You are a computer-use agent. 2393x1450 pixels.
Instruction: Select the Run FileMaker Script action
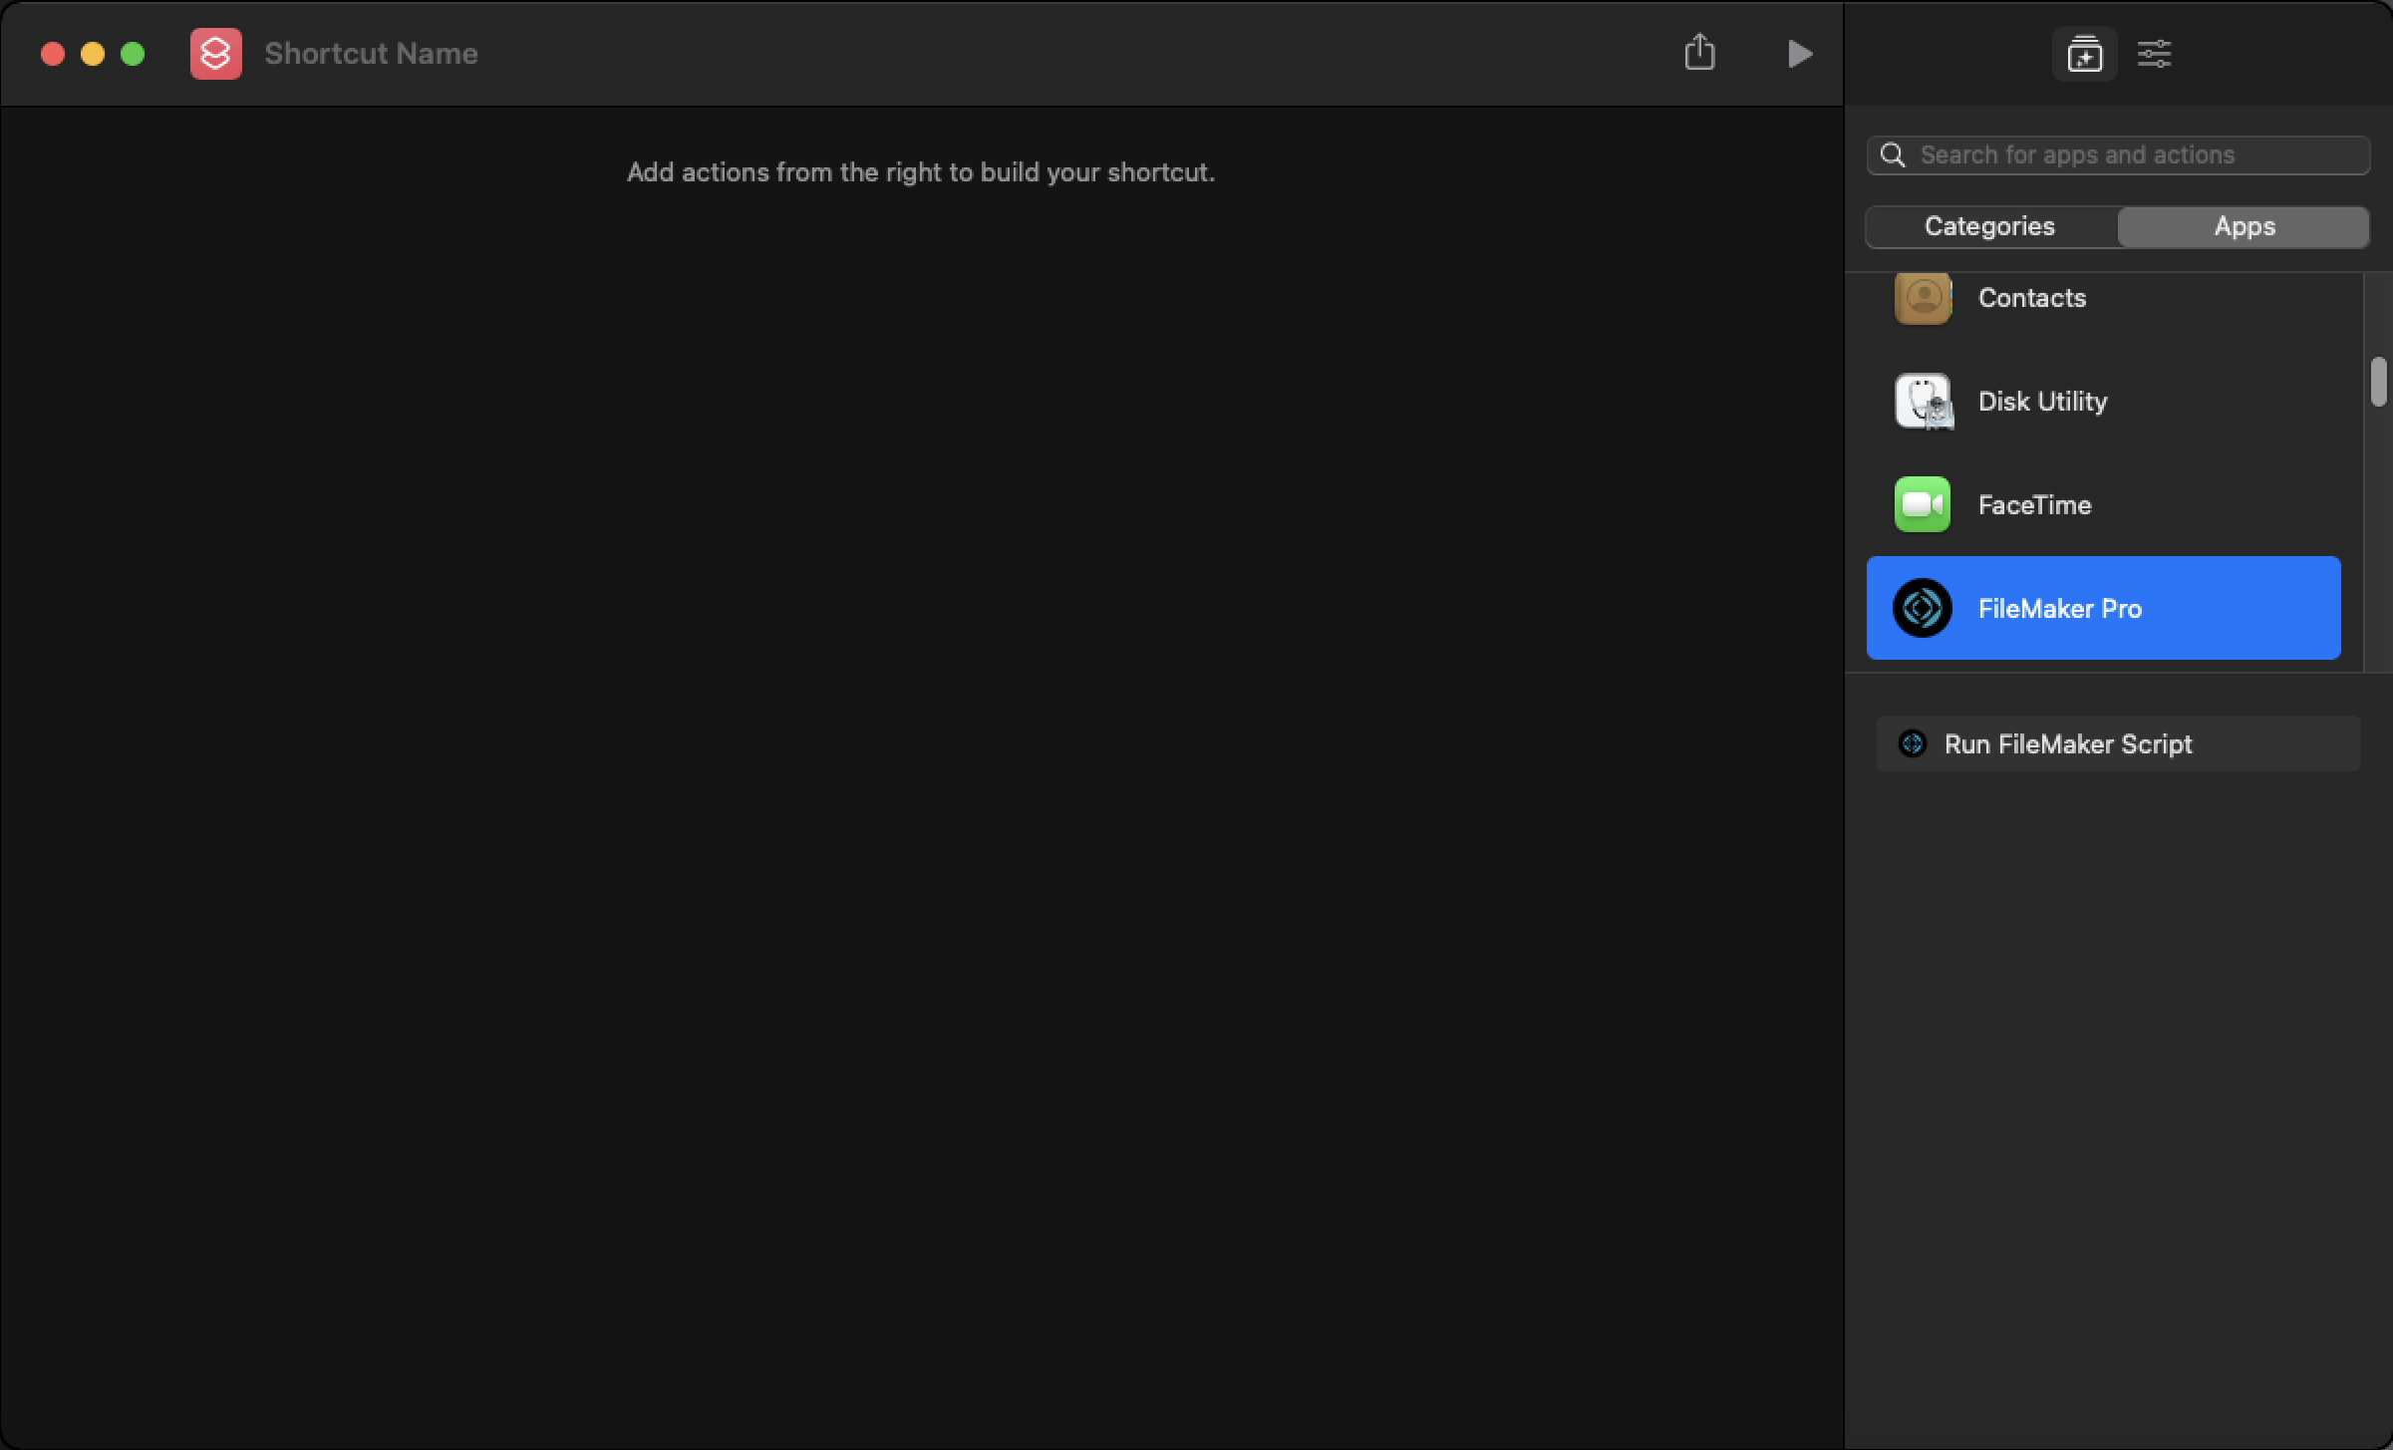[2118, 743]
